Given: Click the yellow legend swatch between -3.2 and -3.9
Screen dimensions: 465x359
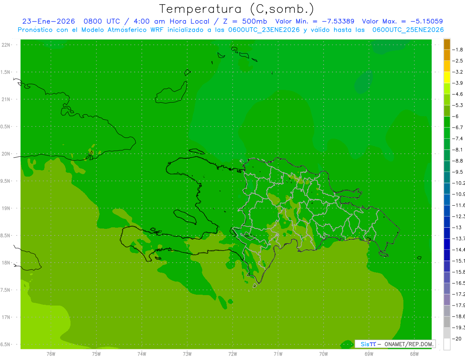Looking at the screenshot, I should [447, 77].
